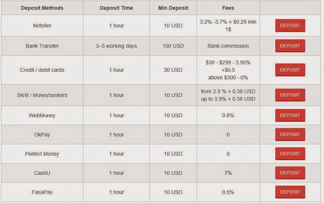Click the 100 USD minimum deposit cell
Screen dimensions: 324x203
pos(173,46)
